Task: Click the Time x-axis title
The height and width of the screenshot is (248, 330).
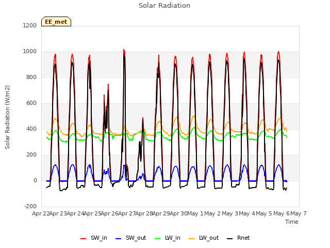Action: (292, 222)
